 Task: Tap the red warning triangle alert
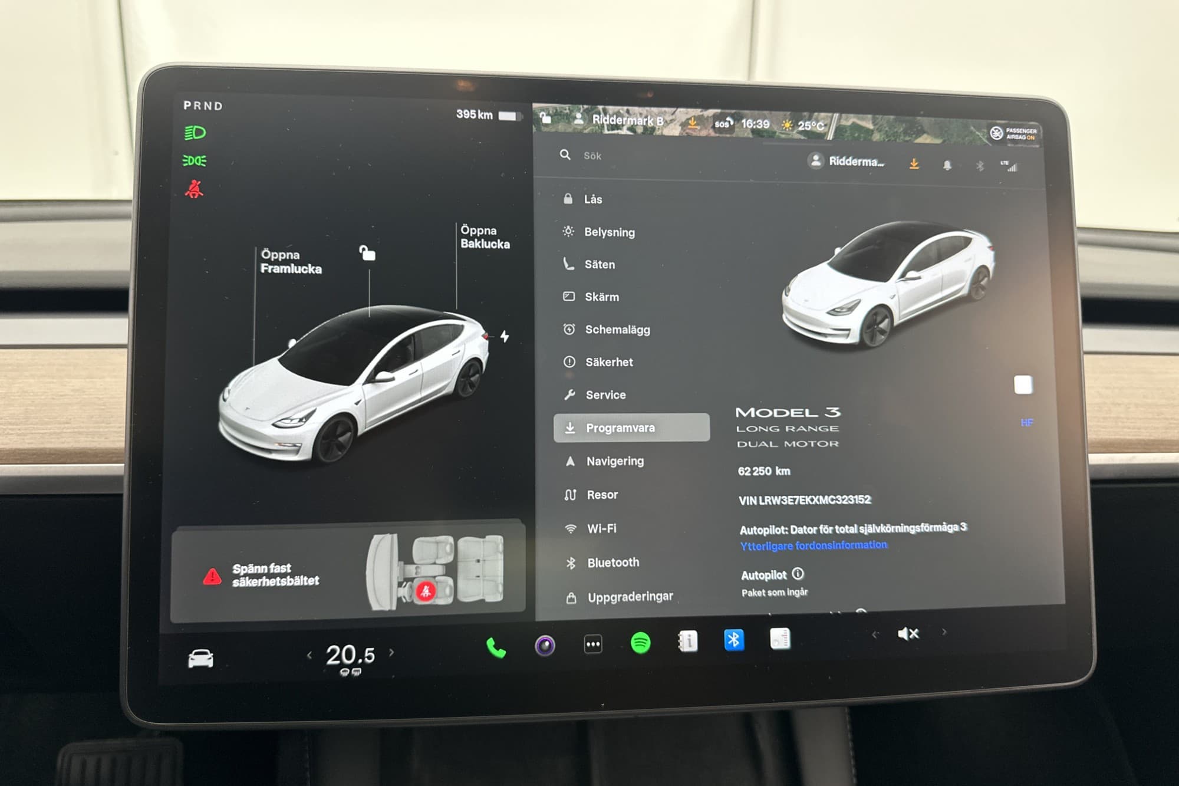[x=212, y=576]
